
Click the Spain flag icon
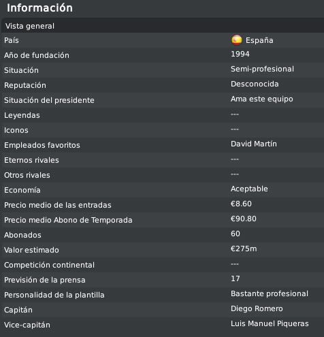click(x=237, y=40)
